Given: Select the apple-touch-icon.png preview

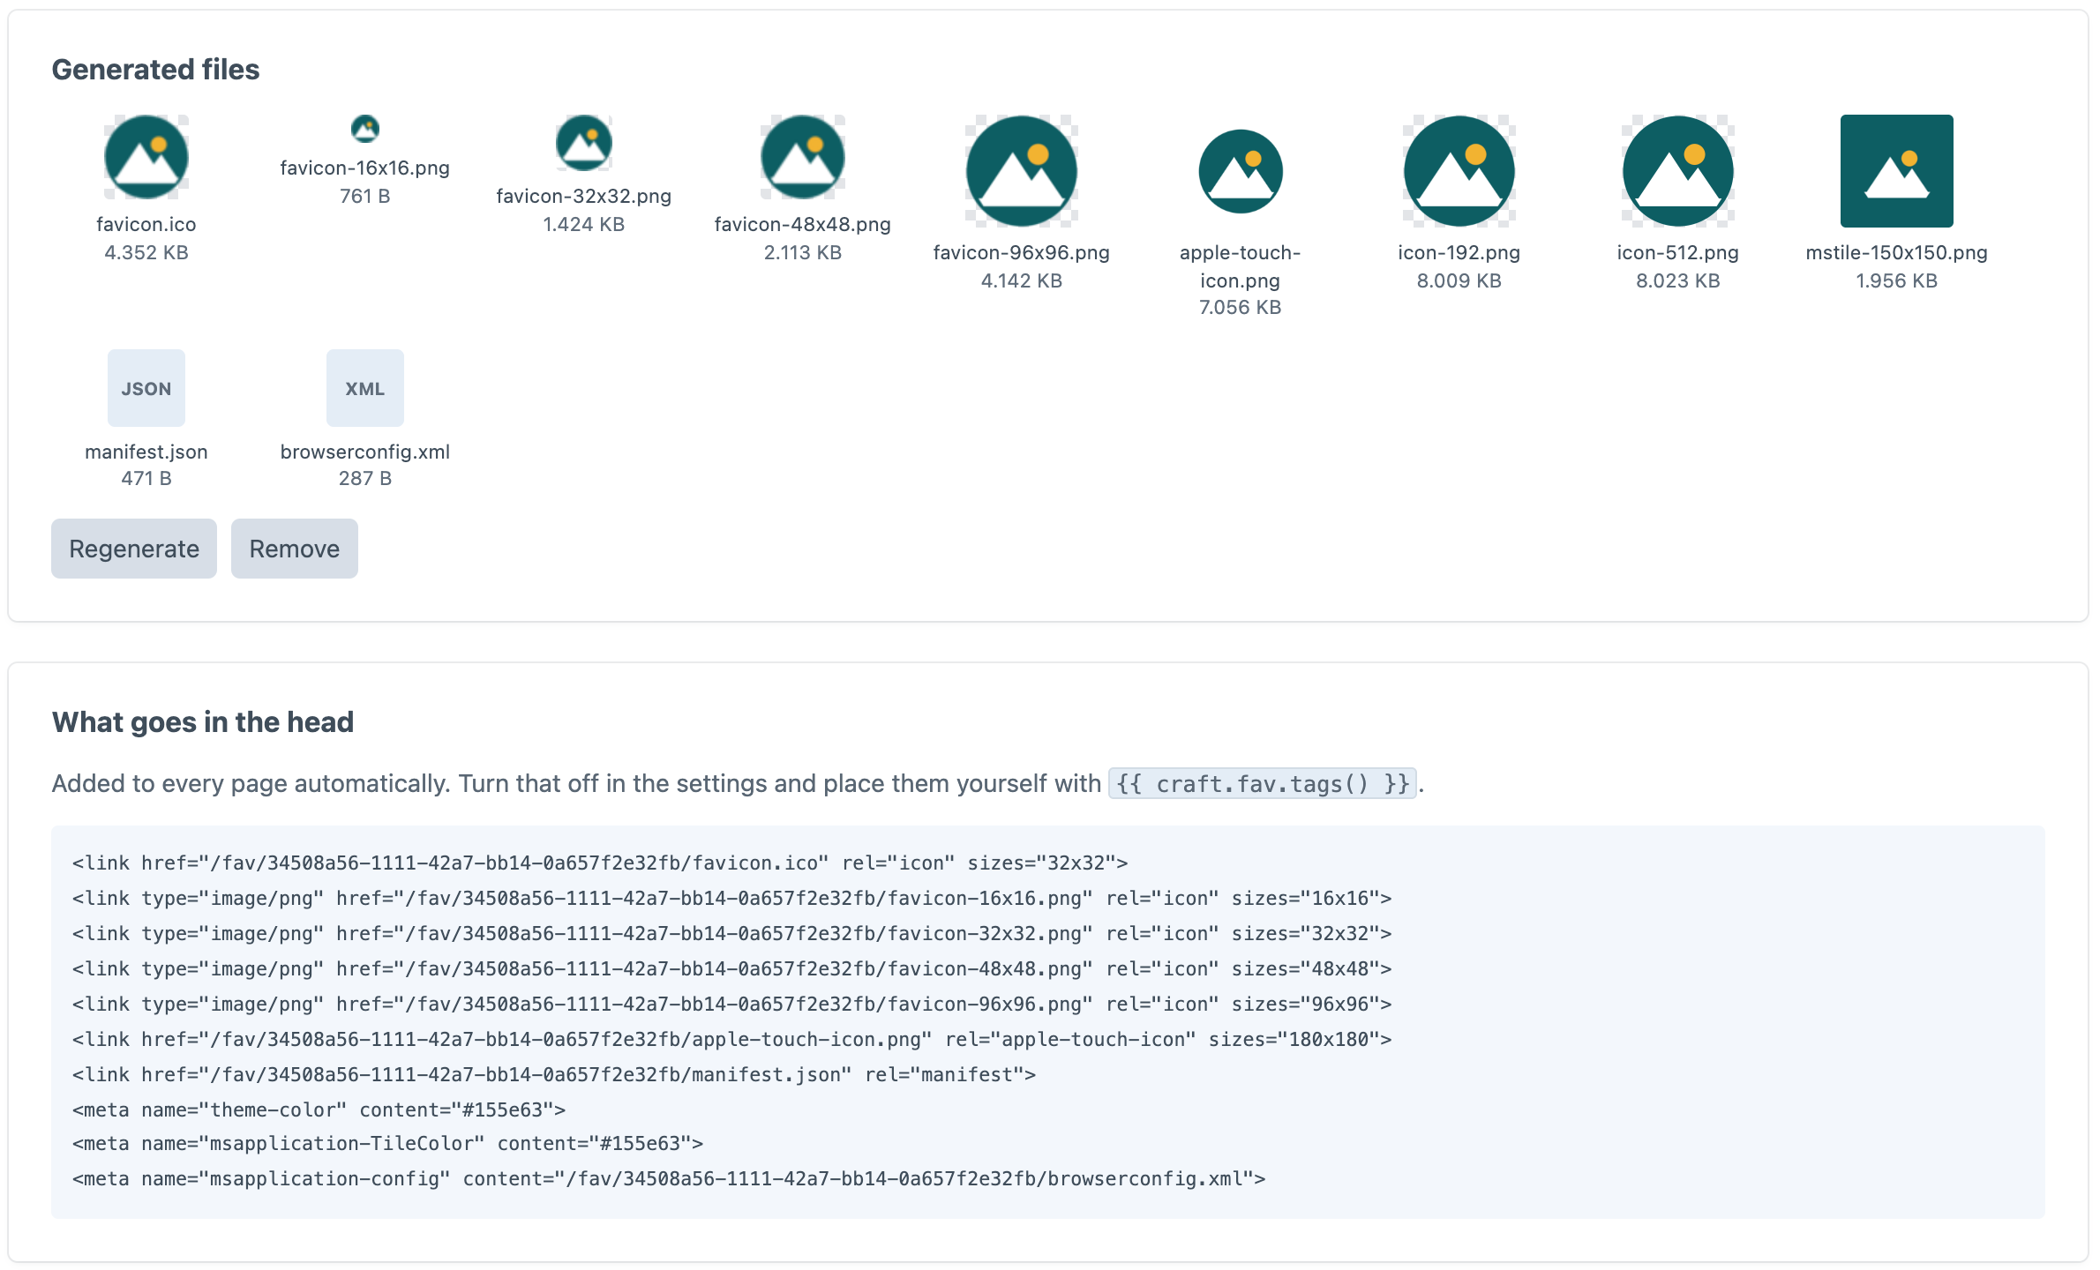Looking at the screenshot, I should [1241, 171].
